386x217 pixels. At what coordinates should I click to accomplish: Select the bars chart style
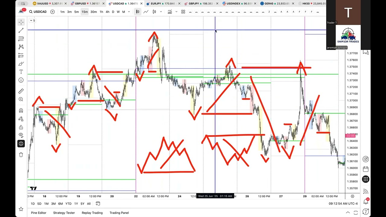coord(138,12)
